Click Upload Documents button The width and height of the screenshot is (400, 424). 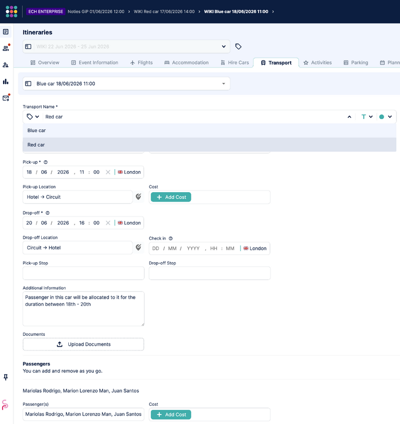click(x=83, y=344)
